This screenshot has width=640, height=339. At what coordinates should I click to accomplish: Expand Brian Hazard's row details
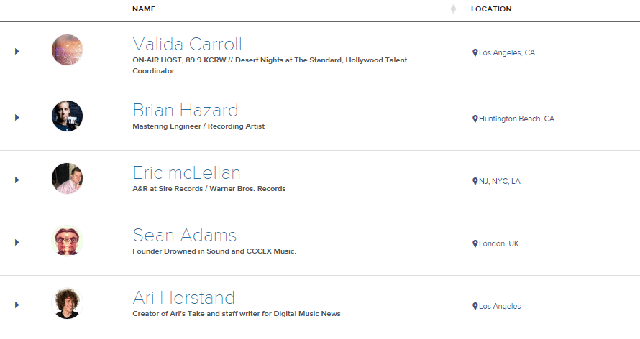pos(17,117)
